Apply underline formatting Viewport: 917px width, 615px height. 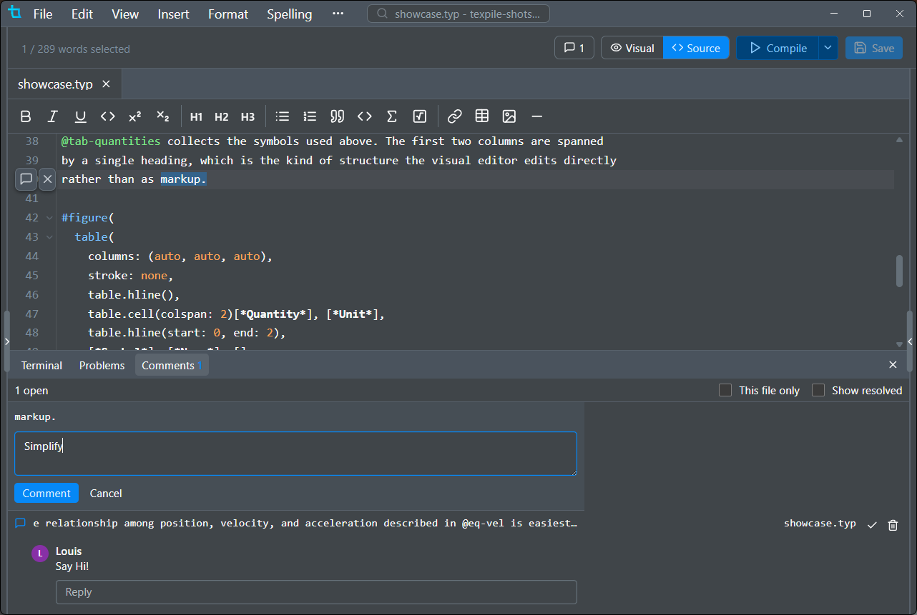point(80,116)
